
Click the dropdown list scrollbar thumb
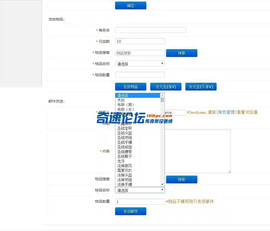162,100
